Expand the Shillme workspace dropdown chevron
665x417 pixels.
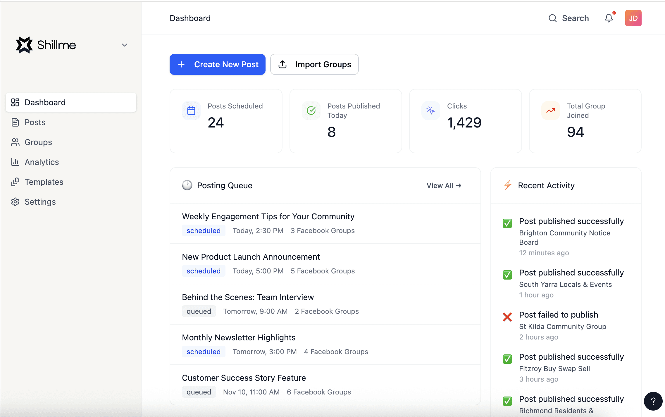click(125, 45)
